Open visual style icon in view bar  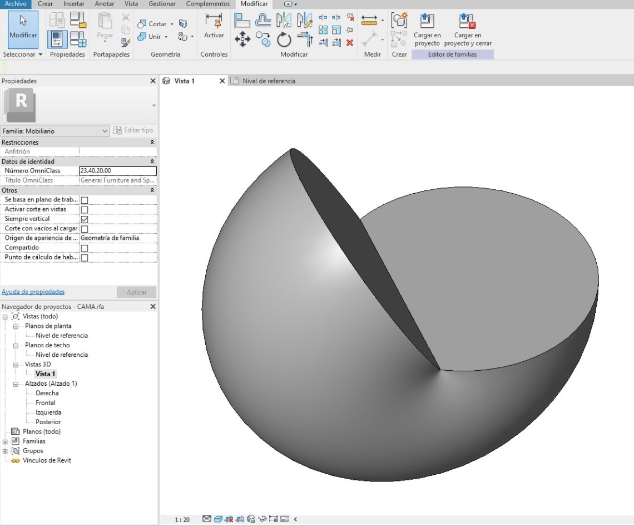pos(219,519)
